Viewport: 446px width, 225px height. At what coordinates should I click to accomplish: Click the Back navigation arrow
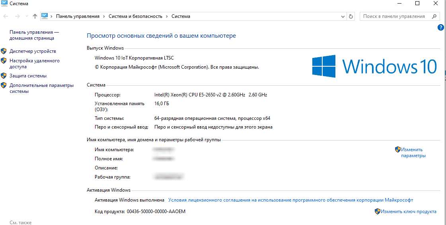[6, 16]
